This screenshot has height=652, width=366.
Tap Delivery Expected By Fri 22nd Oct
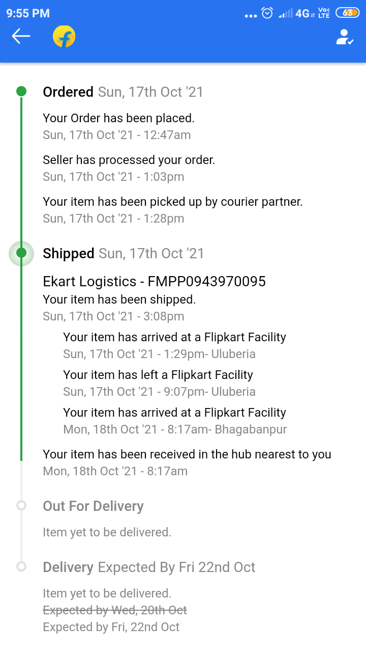[x=149, y=567]
